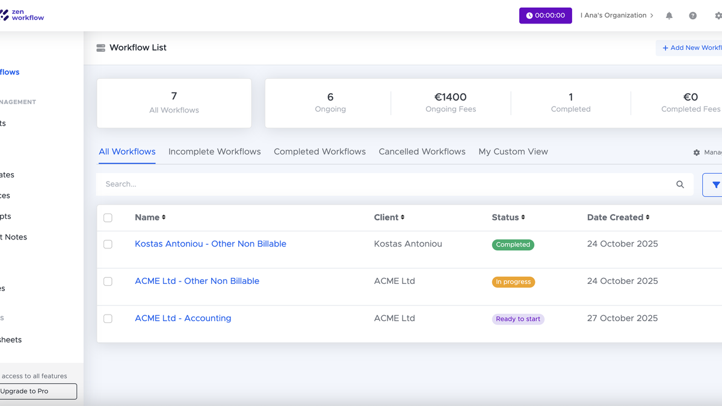Sort the table by Status column
The height and width of the screenshot is (406, 722).
(x=508, y=217)
